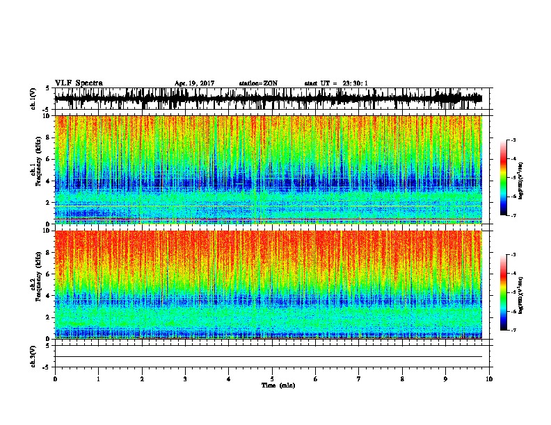
Task: Click the ch.1 color bar log(PSD) unit label
Action: pos(520,181)
